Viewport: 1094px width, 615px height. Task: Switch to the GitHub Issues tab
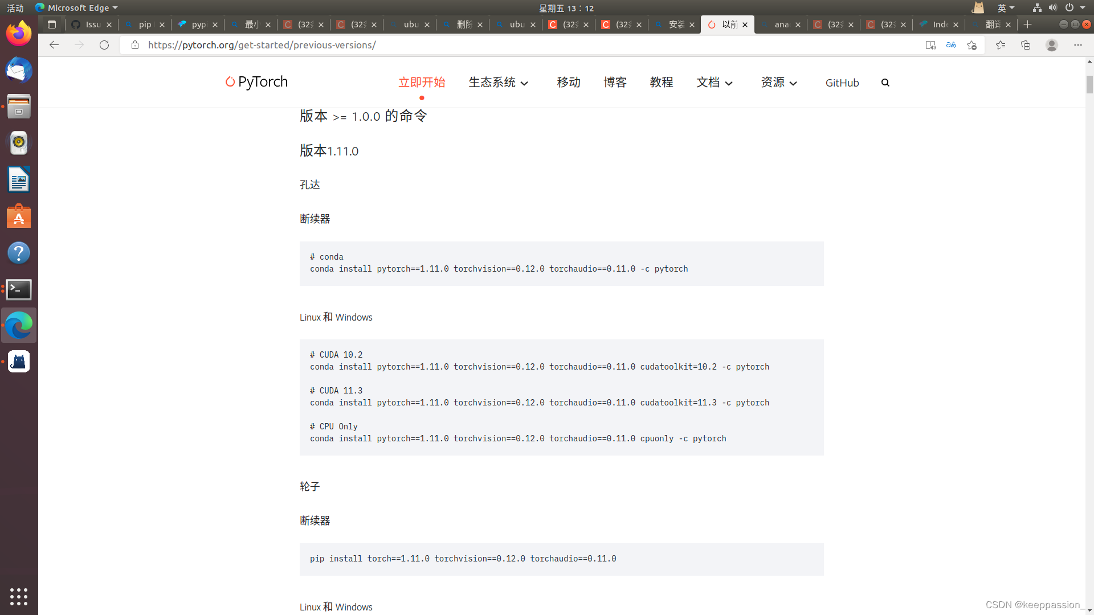click(91, 24)
